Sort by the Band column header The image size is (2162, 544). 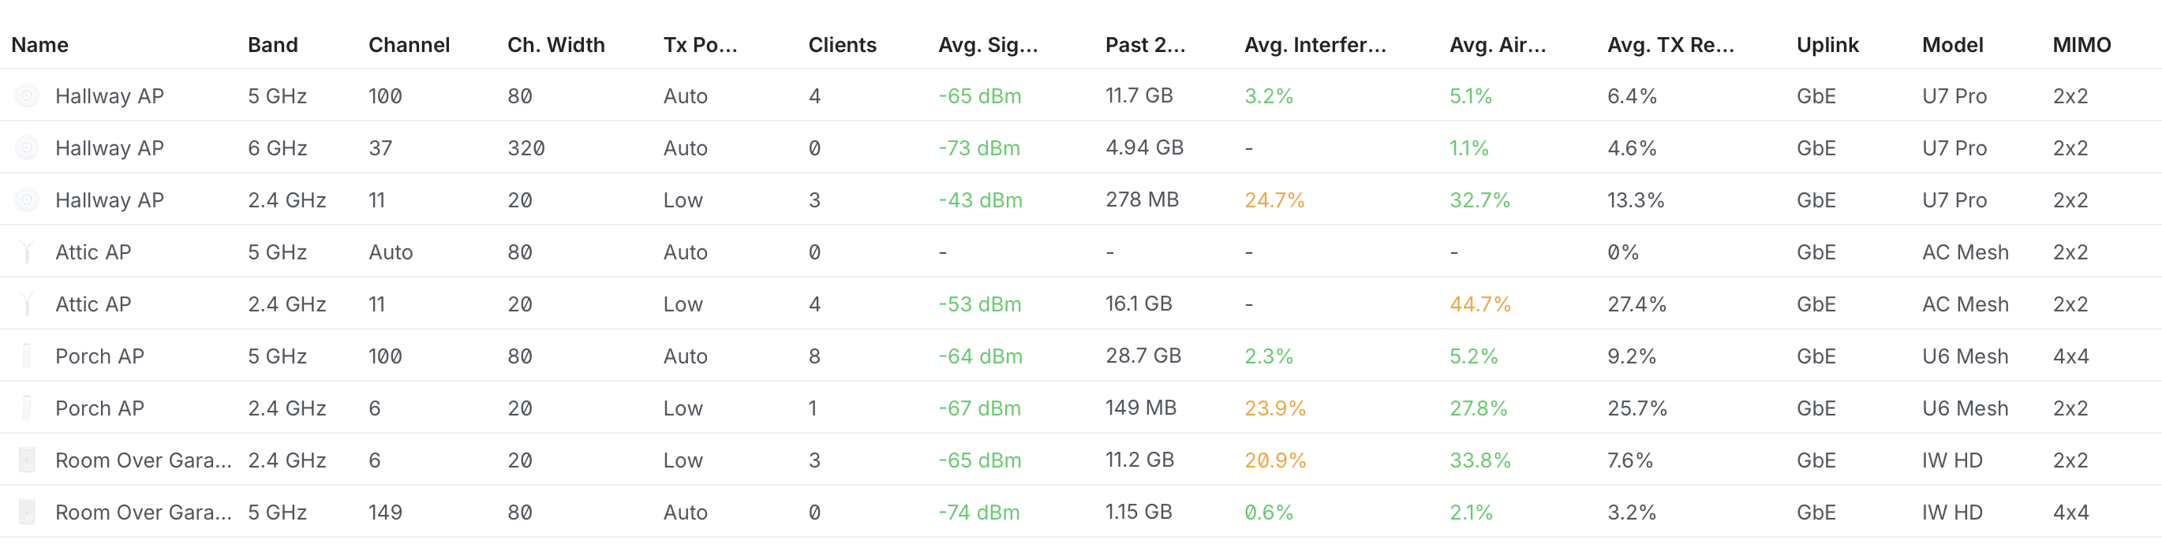pos(273,45)
